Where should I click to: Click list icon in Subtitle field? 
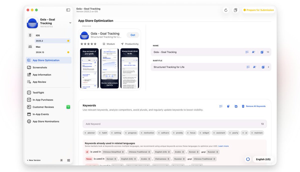tap(248, 67)
